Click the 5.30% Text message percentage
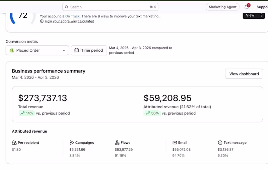Viewport: 268px width, 169px height. 223,156
